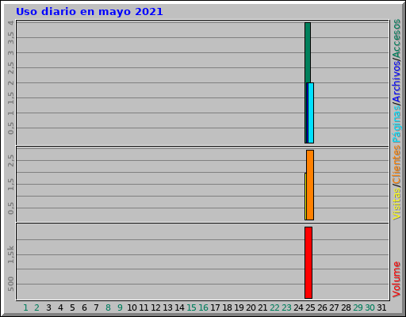Viewport: 406px width, 317px height.
Task: Click the '3' value on top chart axis
Action: (10, 53)
